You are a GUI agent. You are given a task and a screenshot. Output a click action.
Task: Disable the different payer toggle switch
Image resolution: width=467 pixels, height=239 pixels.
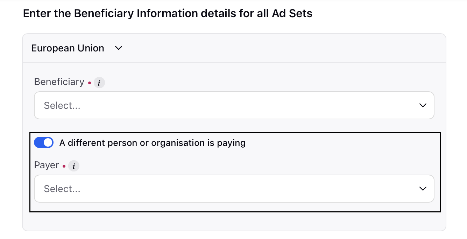click(x=44, y=143)
